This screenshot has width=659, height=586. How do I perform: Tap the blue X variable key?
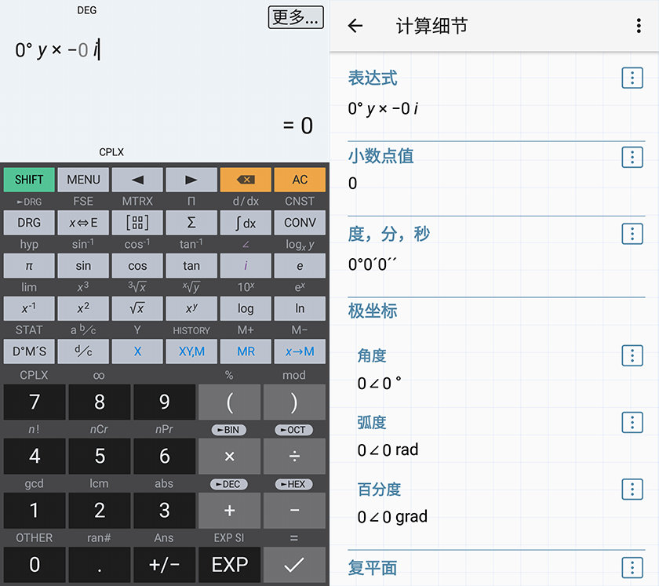[x=137, y=351]
